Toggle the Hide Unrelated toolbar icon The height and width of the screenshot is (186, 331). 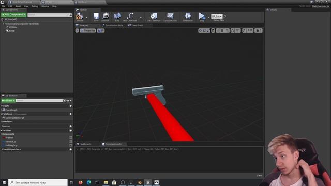click(x=130, y=17)
